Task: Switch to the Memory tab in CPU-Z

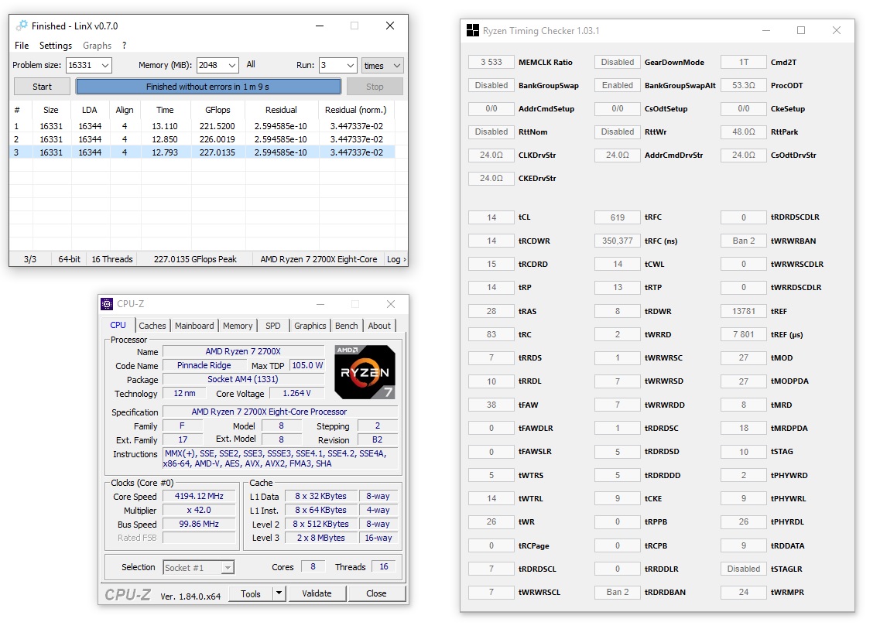Action: click(x=238, y=326)
